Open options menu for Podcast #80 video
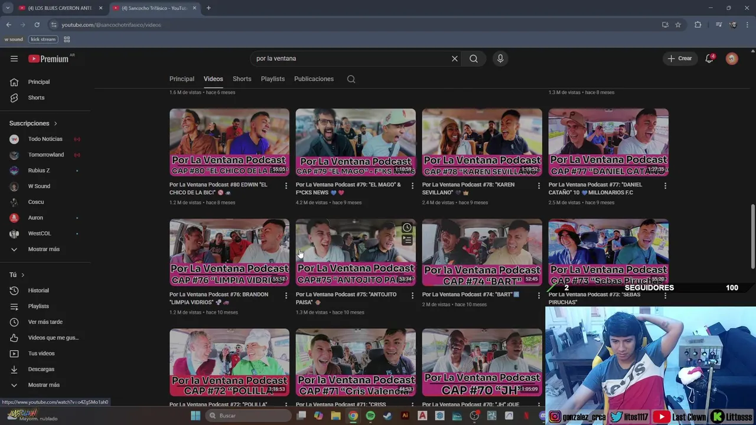Image resolution: width=756 pixels, height=425 pixels. [286, 186]
